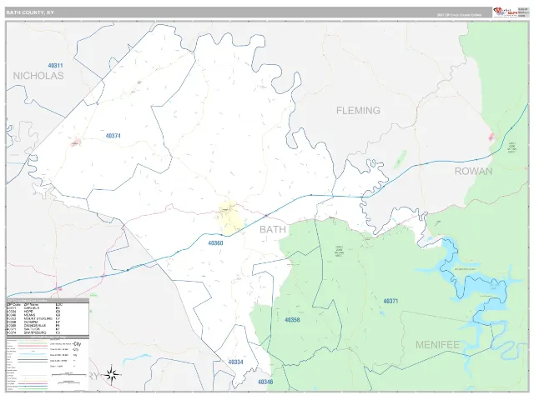Click the SHARPSBURG row in ZIP table

tap(48, 332)
